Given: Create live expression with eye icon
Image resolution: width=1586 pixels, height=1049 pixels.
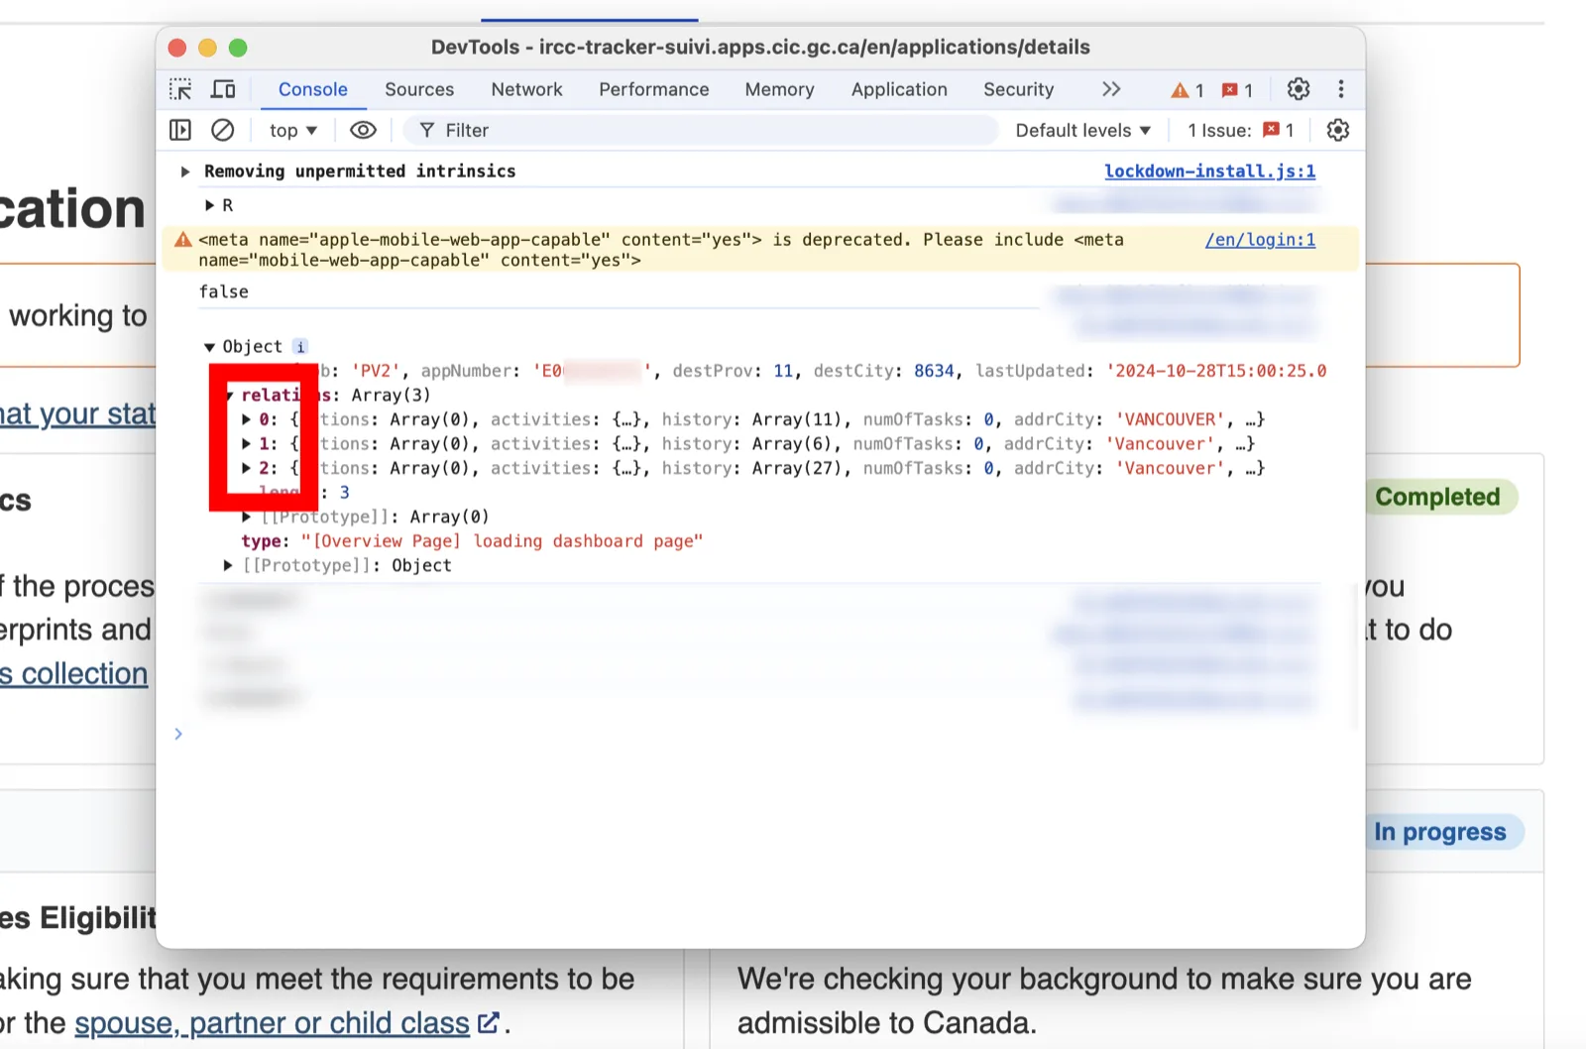Looking at the screenshot, I should (x=364, y=130).
